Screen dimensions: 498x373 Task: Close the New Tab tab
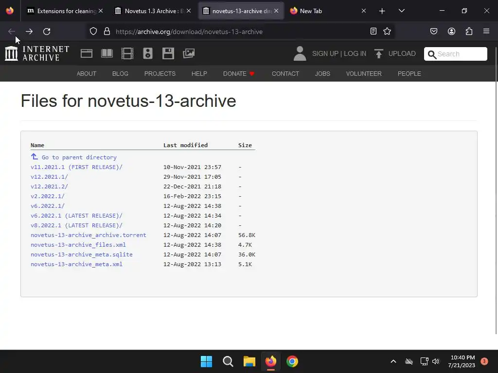pos(364,11)
